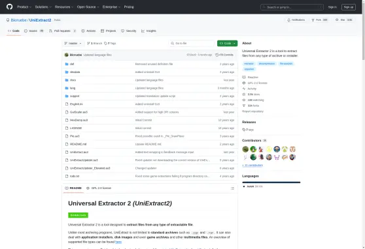The height and width of the screenshot is (249, 365).
Task: Click the Go to file search field
Action: point(192,44)
